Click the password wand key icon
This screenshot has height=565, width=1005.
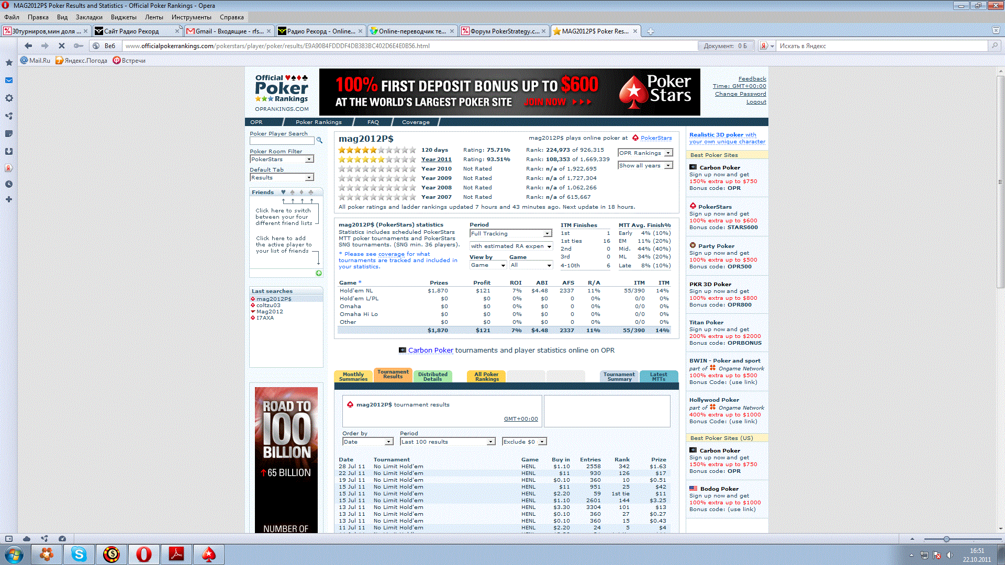pos(79,46)
